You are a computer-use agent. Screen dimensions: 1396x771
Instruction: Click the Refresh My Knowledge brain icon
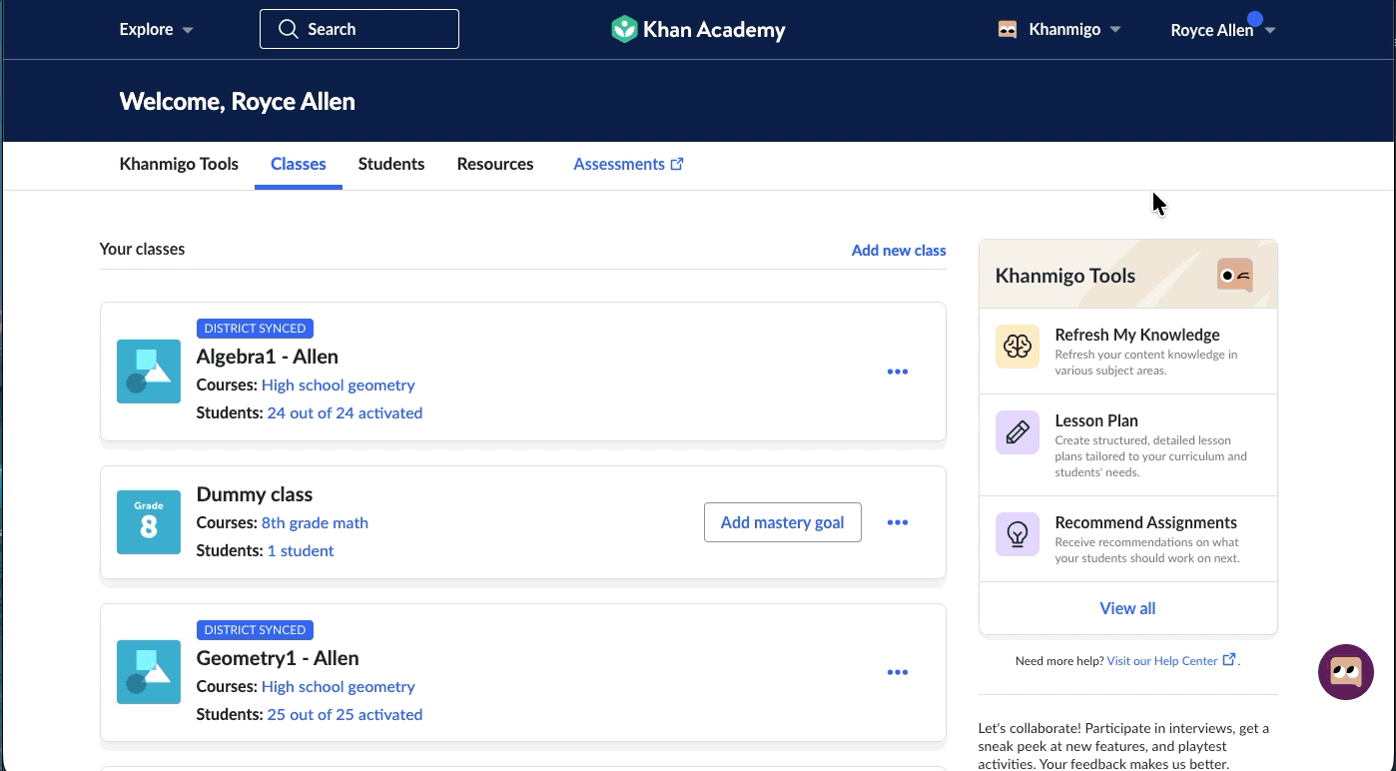click(x=1018, y=347)
